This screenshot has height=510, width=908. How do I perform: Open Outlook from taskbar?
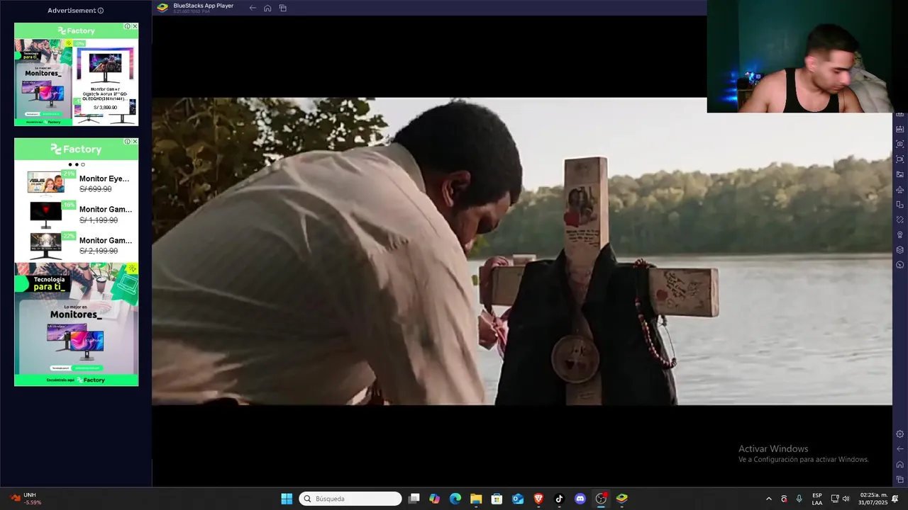tap(518, 499)
